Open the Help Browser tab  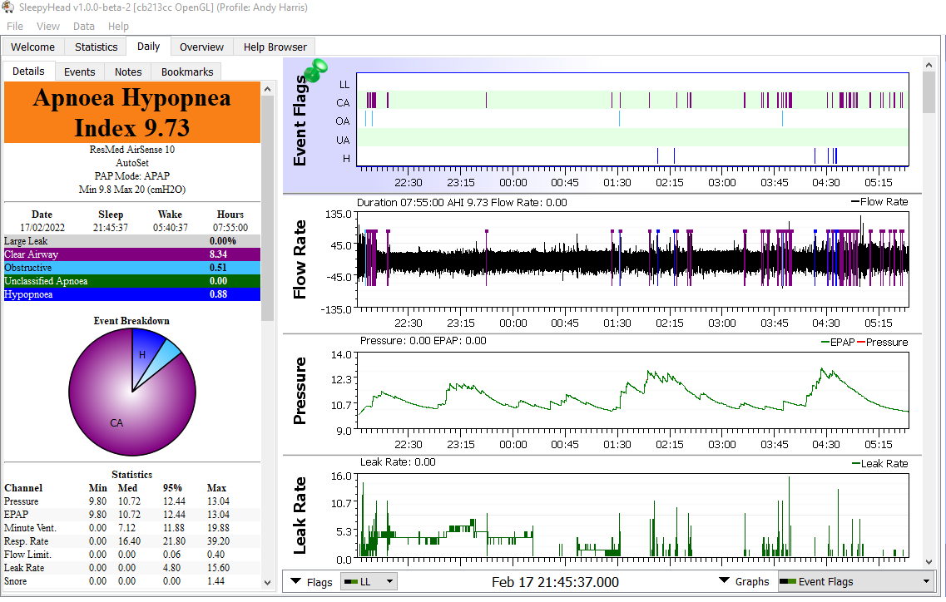(x=275, y=47)
